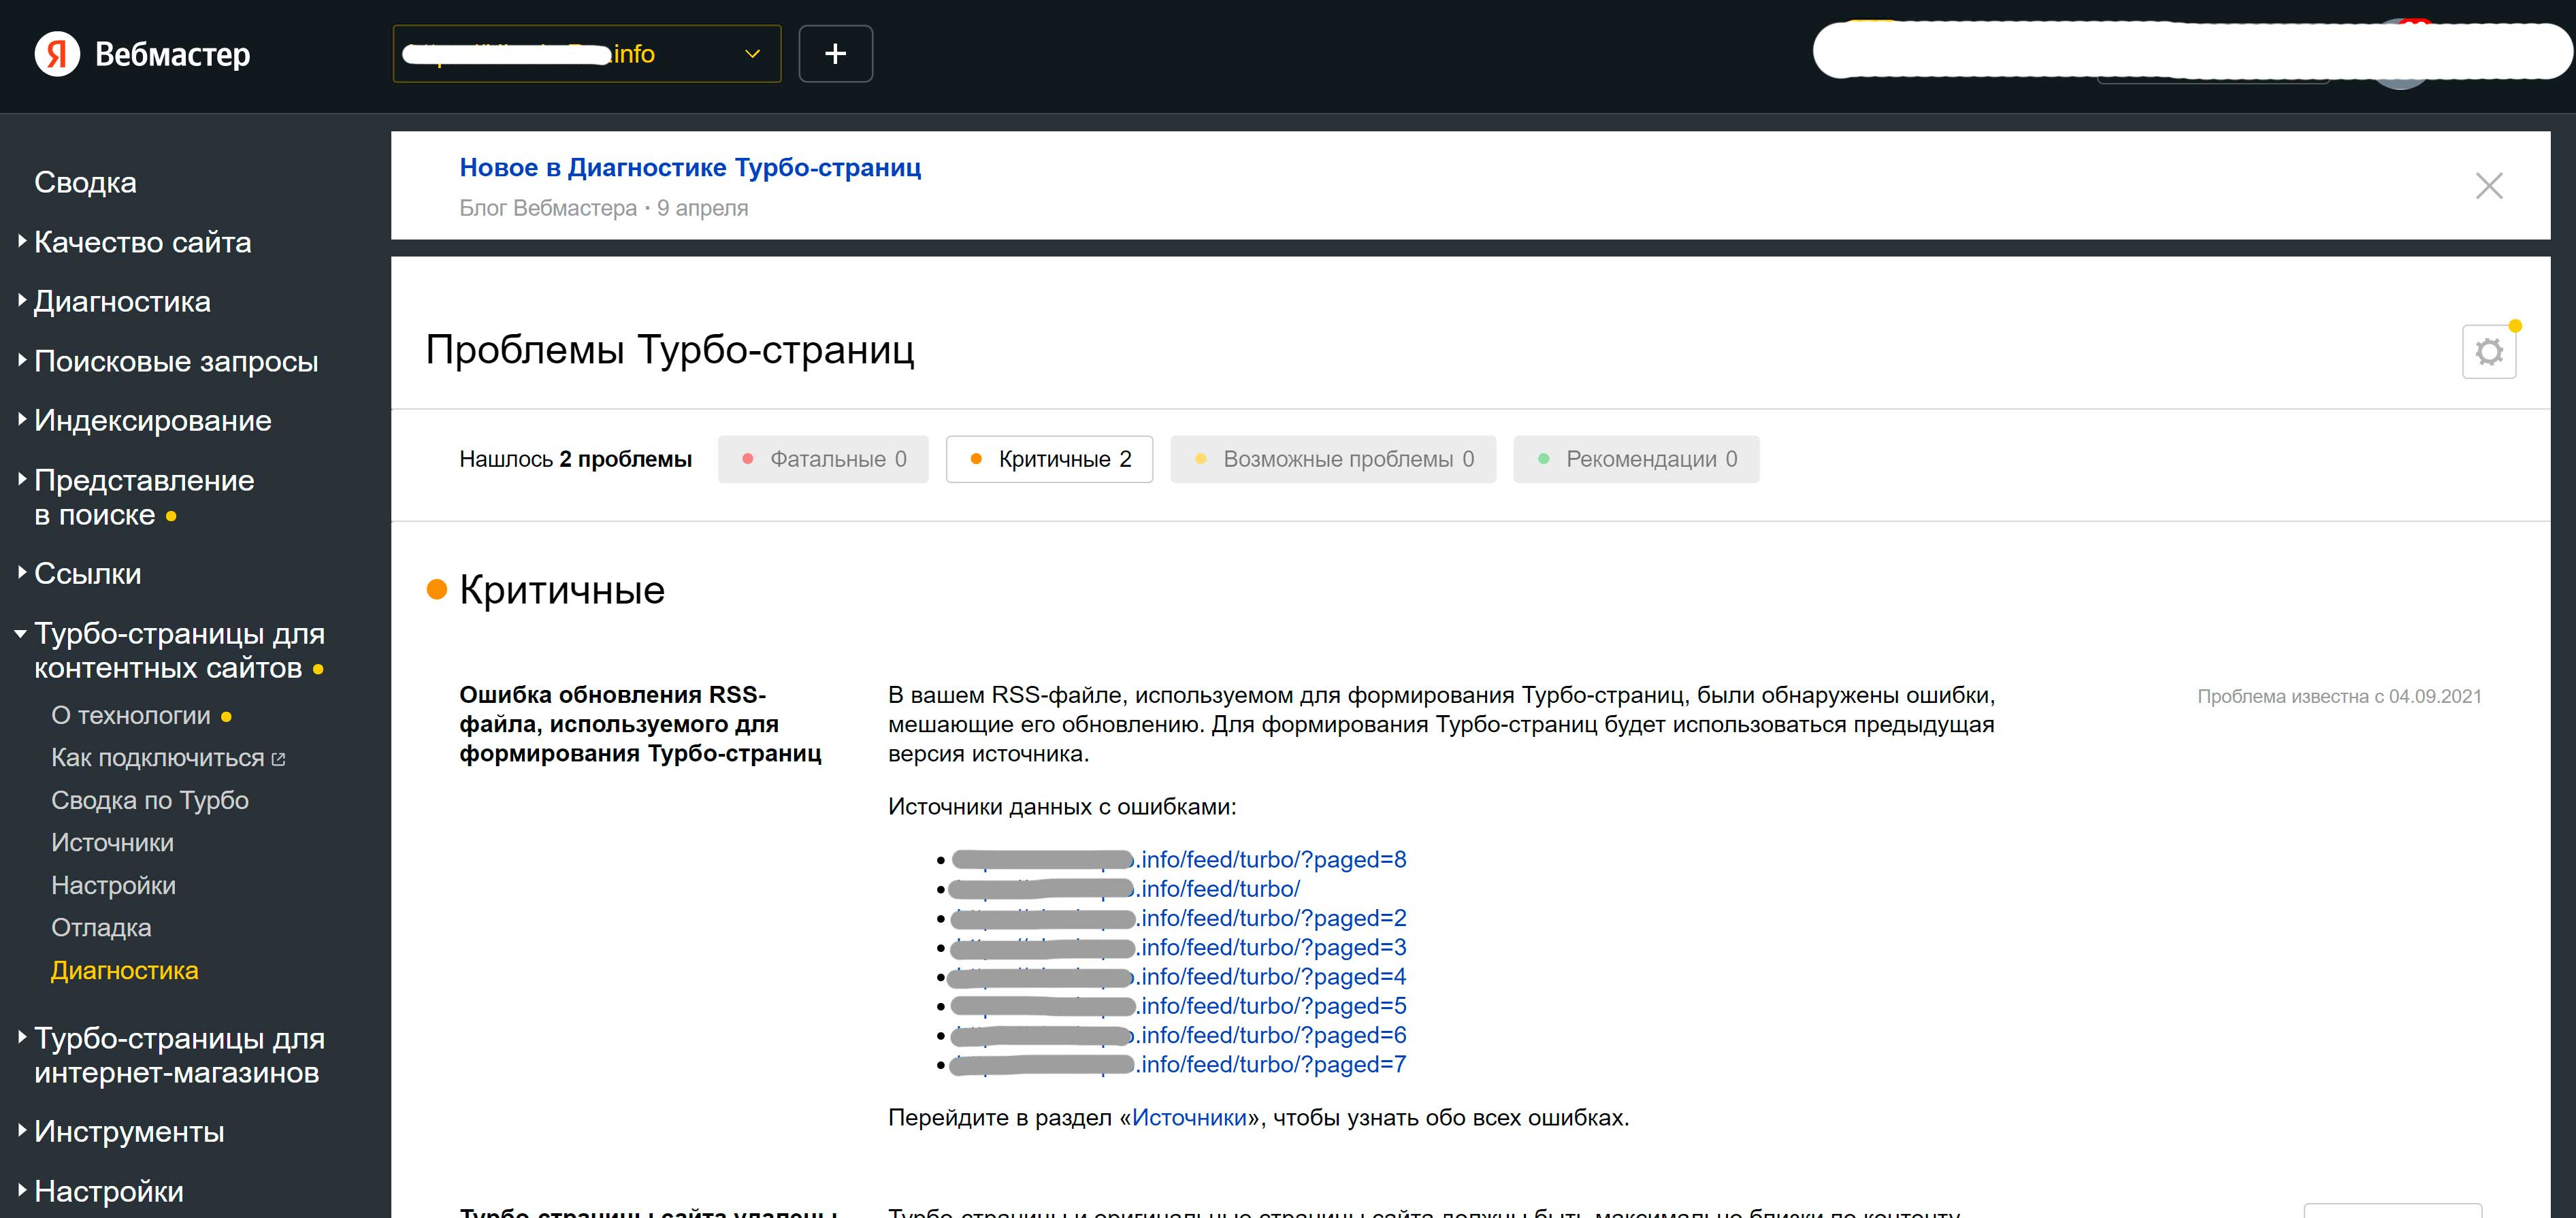Click the Yandex Я logo icon
The height and width of the screenshot is (1218, 2576).
57,54
